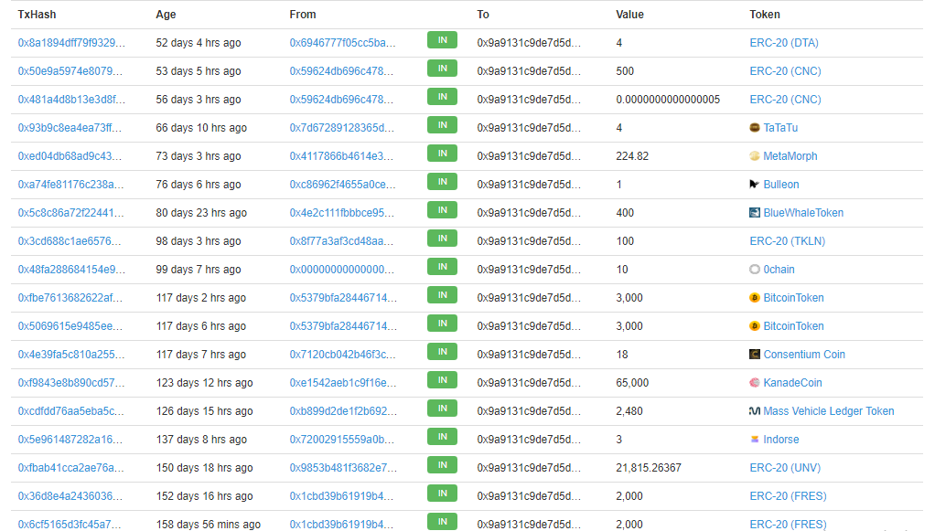Click the BitcoinToken icon in the 117 days 6 hrs row
This screenshot has width=935, height=531.
coord(755,326)
